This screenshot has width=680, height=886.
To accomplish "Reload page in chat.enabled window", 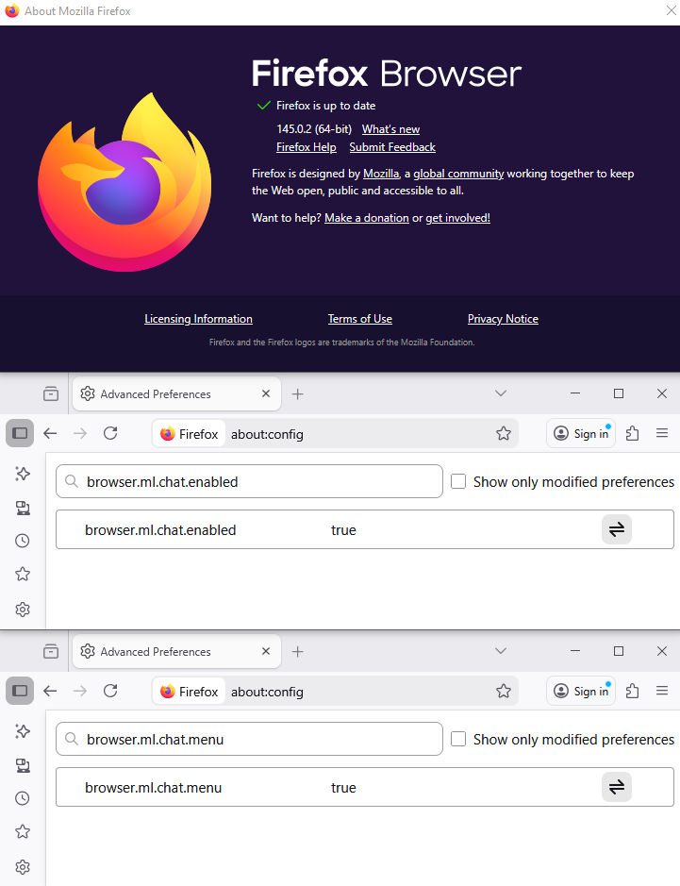I will coord(110,433).
